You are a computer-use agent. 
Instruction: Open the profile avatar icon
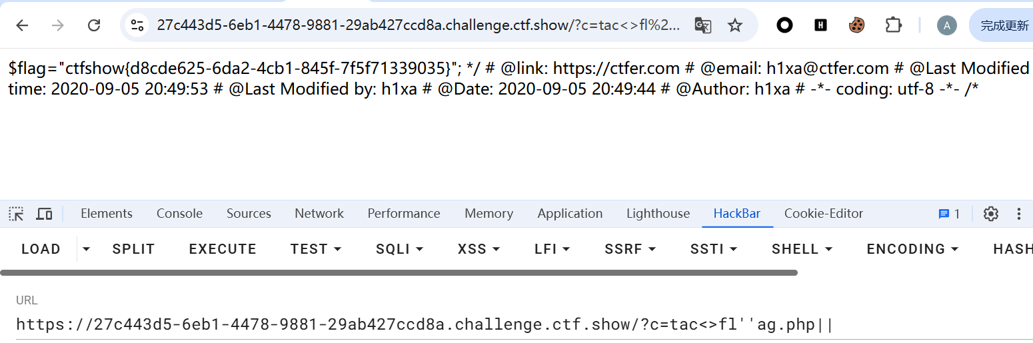(x=946, y=25)
